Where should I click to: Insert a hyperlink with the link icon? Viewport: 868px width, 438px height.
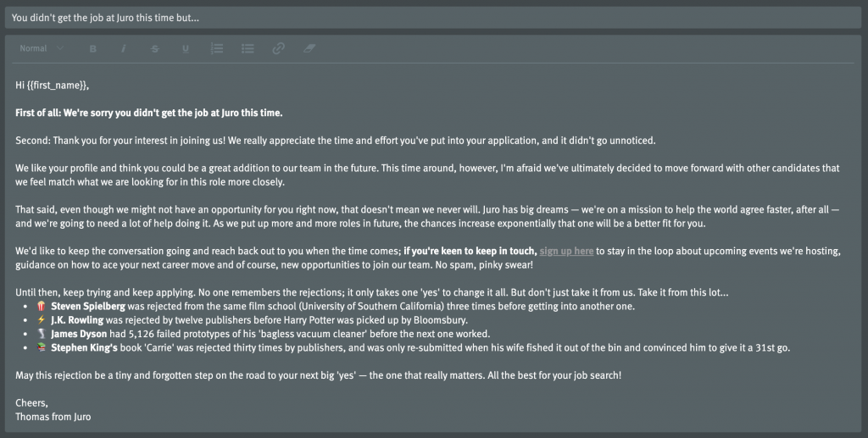(x=278, y=48)
